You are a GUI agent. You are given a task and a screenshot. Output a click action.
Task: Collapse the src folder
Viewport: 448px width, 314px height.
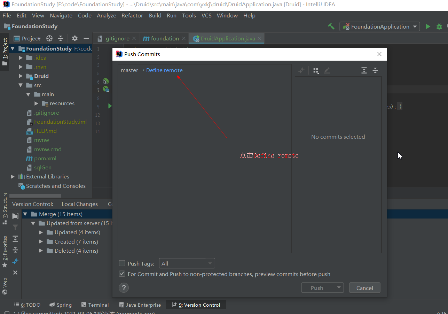(x=21, y=85)
